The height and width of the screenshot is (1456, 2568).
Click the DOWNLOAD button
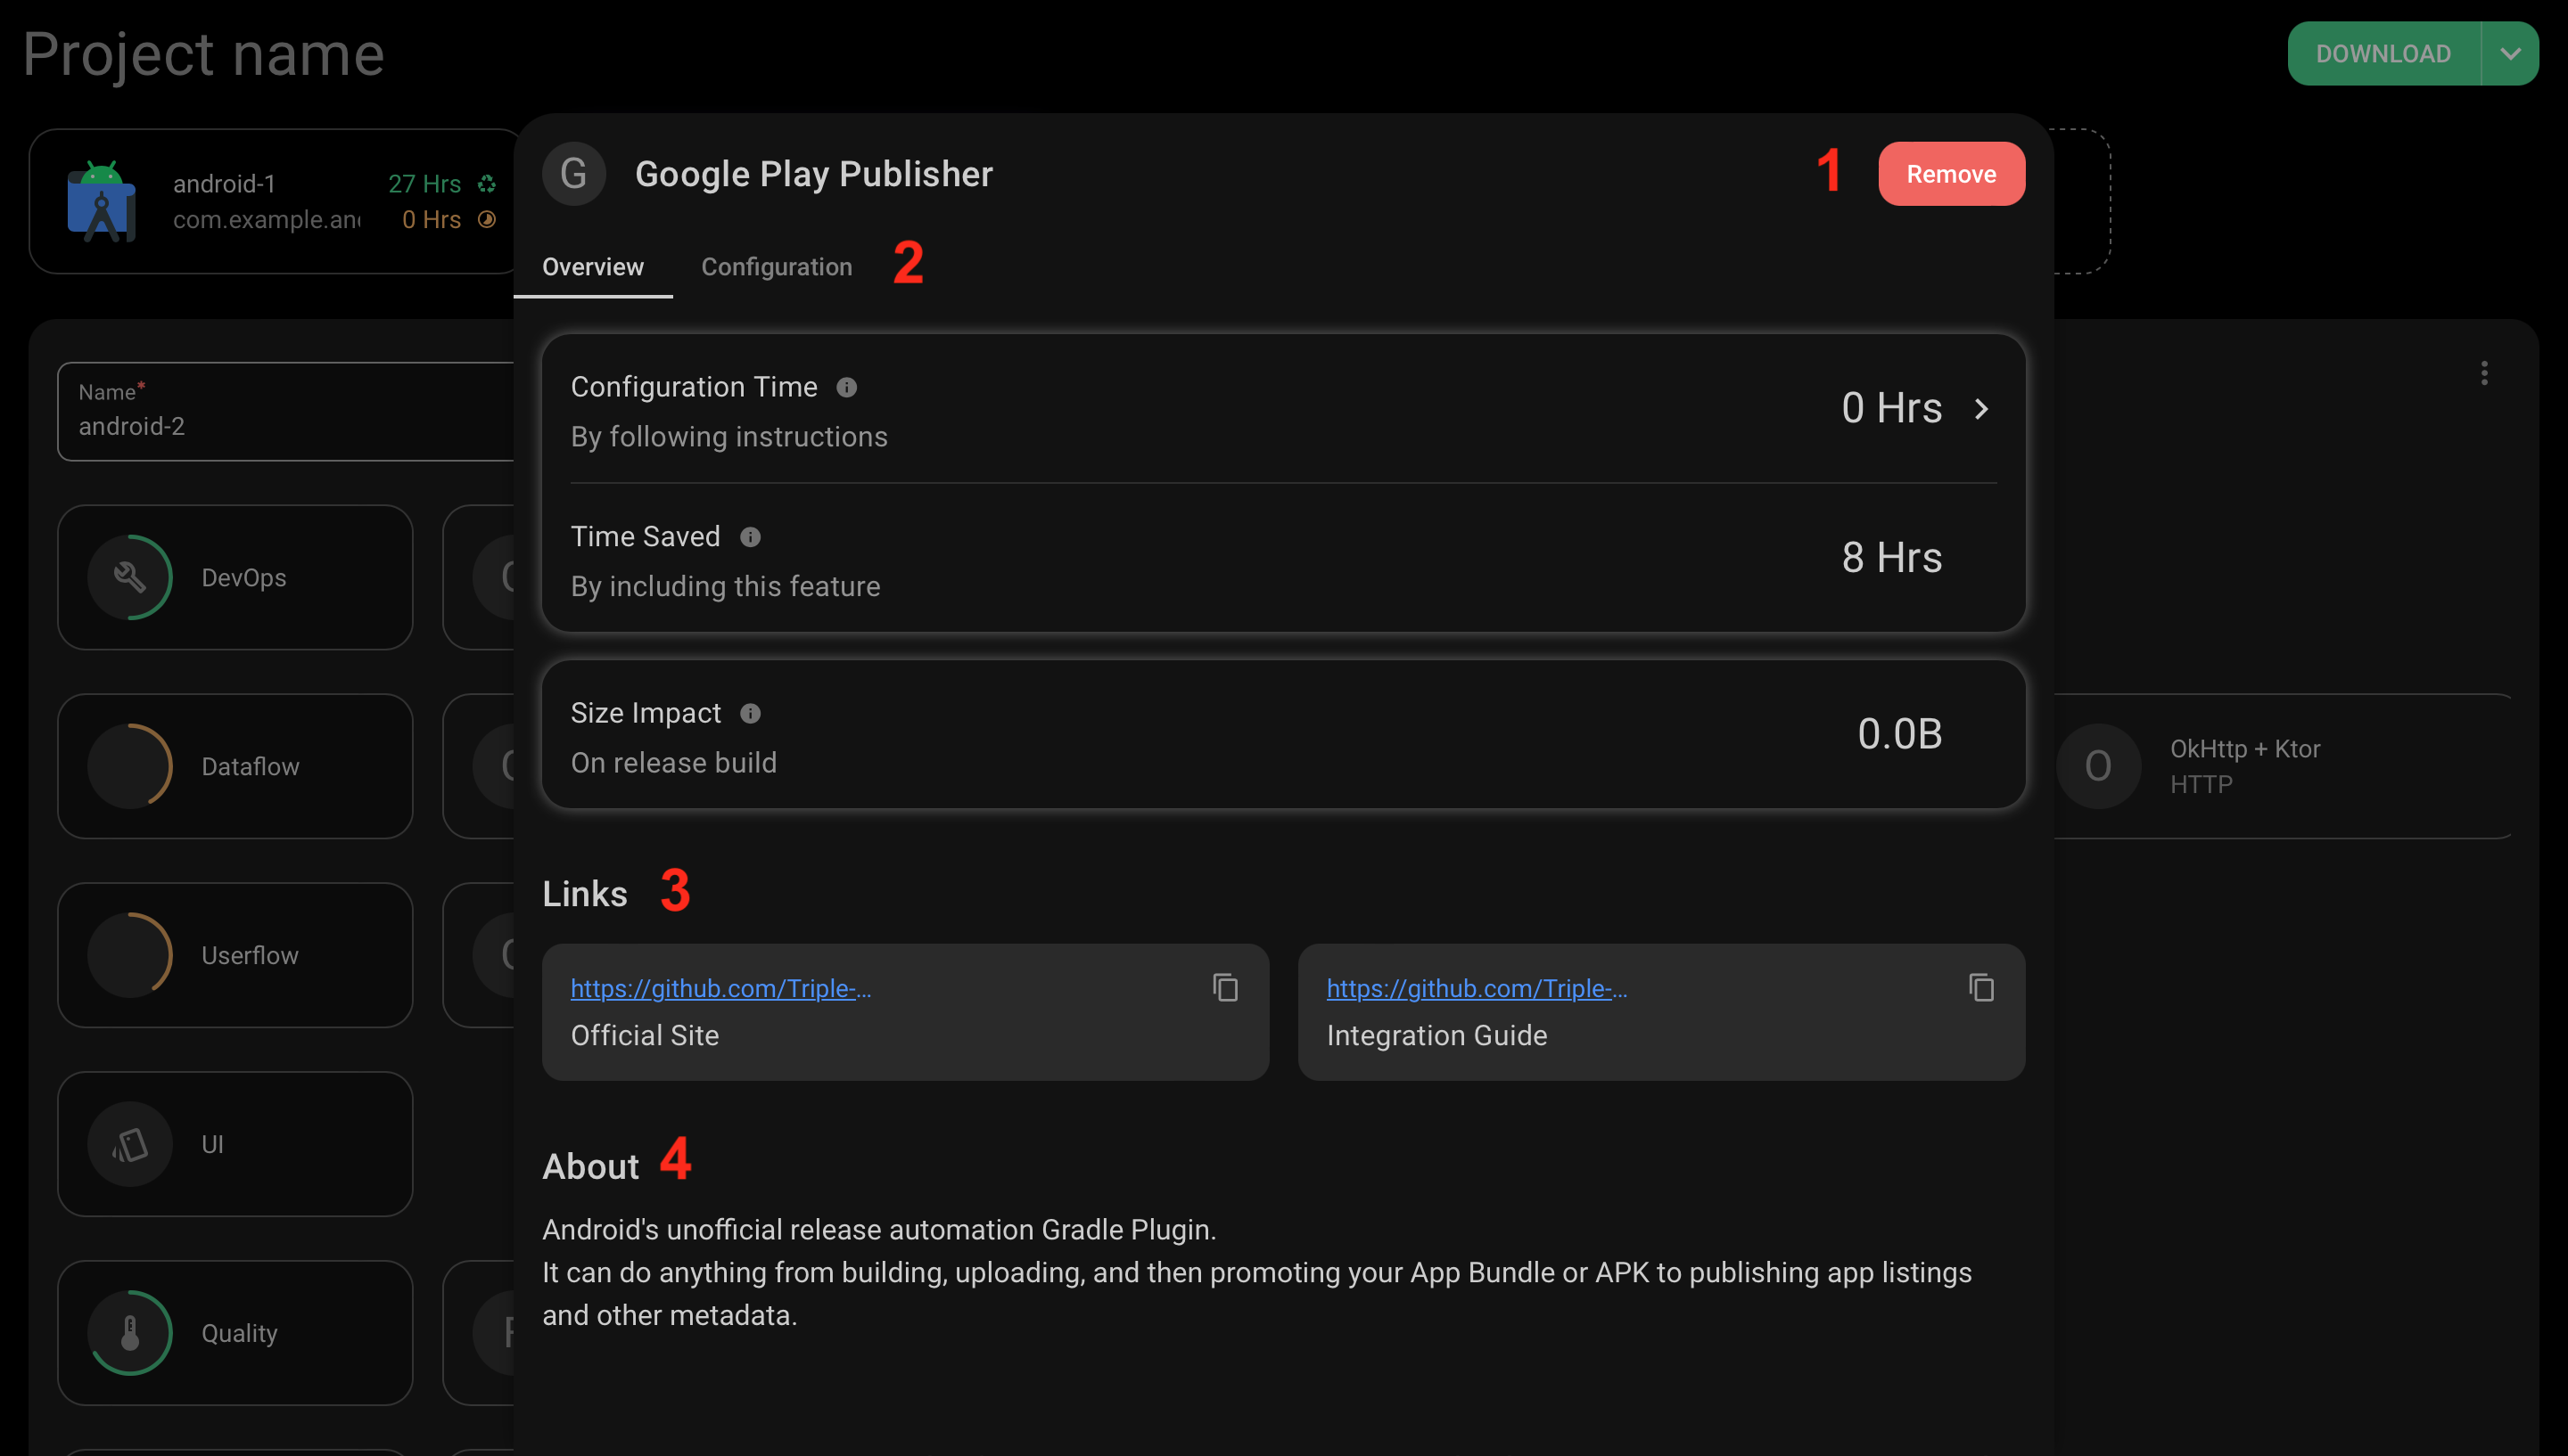(2383, 54)
